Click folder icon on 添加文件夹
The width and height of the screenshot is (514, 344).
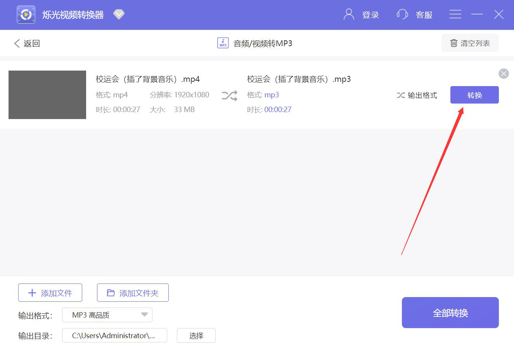coord(111,293)
